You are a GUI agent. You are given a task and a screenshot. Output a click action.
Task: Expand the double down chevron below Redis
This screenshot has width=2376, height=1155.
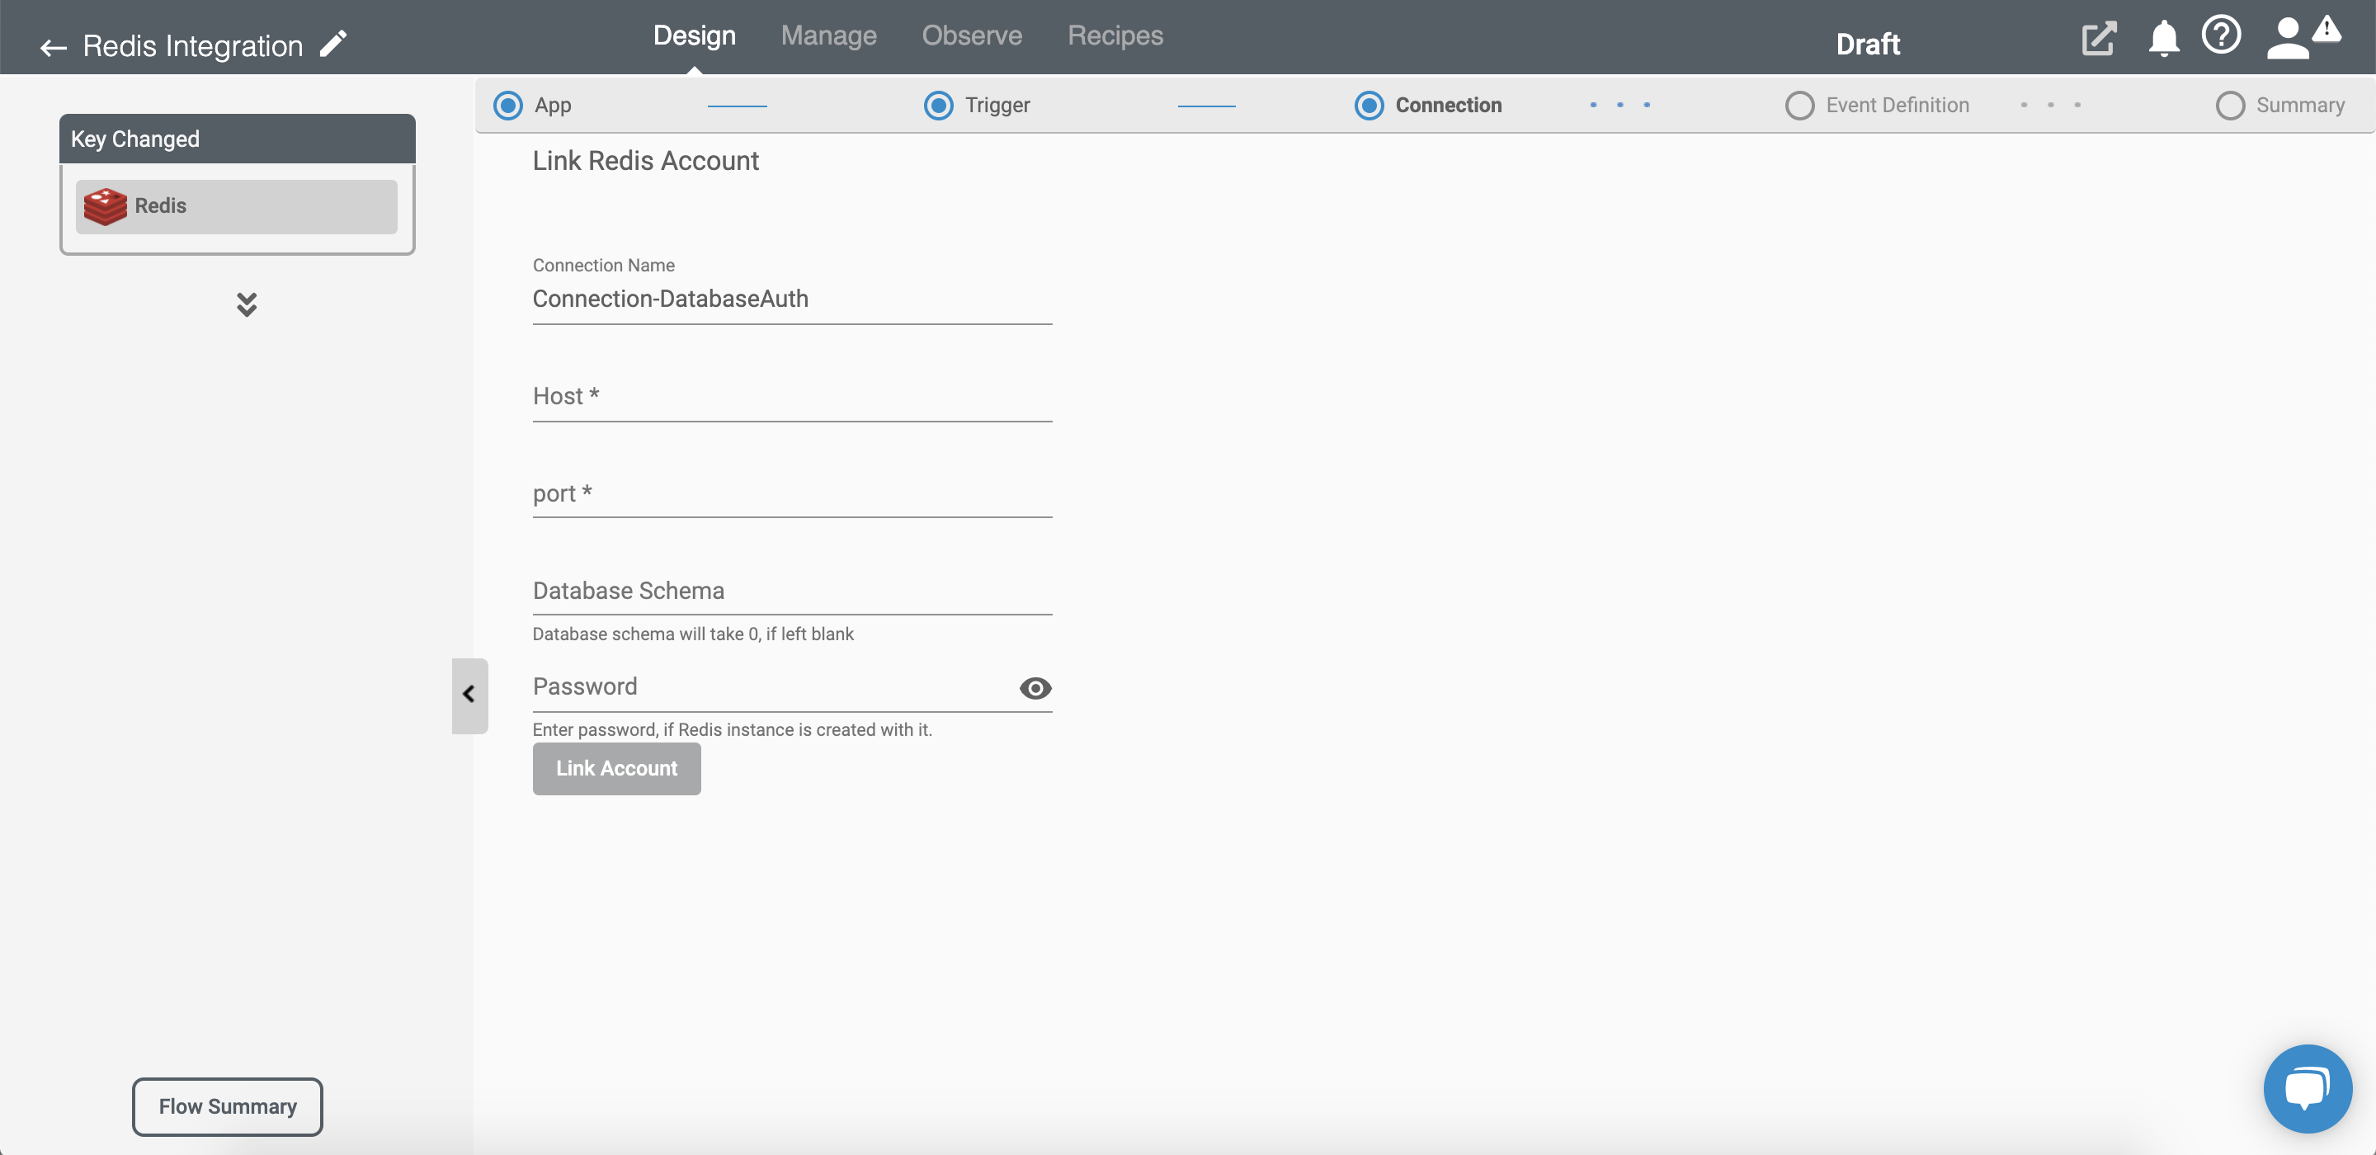247,302
